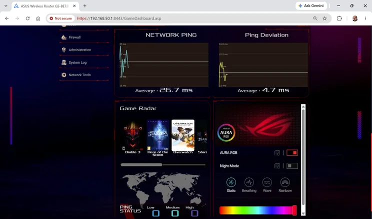Screen dimensions: 372x219
Task: Open the Chrome three-dot menu
Action: tap(365, 19)
